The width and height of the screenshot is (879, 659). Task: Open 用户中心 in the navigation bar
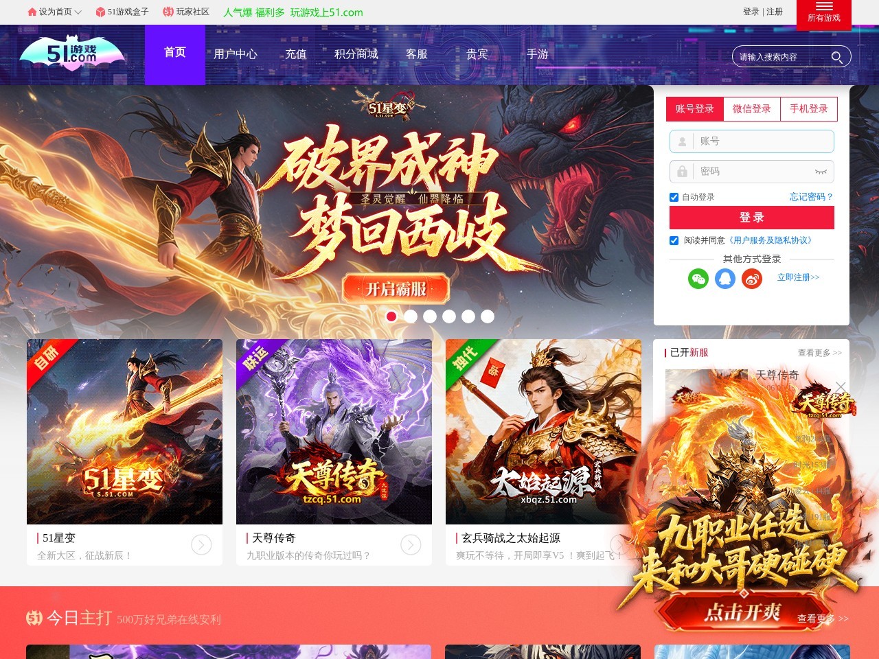coord(236,54)
